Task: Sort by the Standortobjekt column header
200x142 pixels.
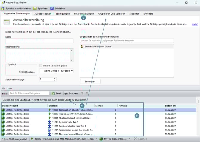Action: pyautogui.click(x=24, y=106)
